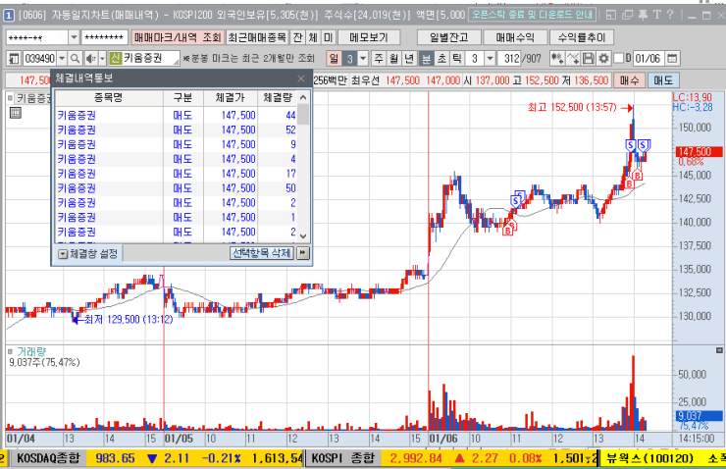Viewport: 726px width, 469px height.
Task: Select the 초 seconds period toggle
Action: [x=441, y=58]
